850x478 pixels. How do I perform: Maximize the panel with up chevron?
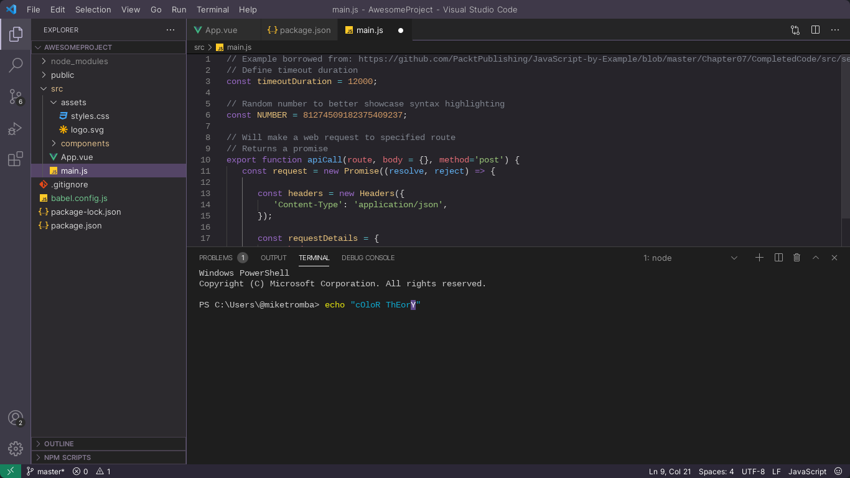(816, 258)
